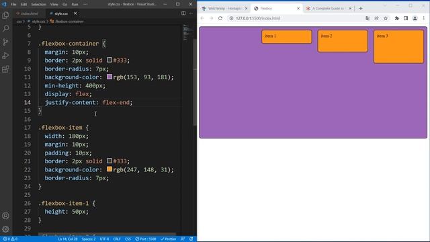Open a new browser tab
This screenshot has height=242, width=430.
pos(361,9)
